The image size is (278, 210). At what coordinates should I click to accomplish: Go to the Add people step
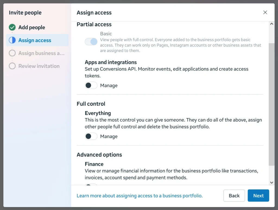[32, 27]
